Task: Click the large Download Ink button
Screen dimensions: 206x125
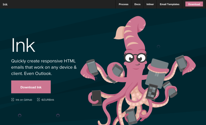Action: coord(31,87)
